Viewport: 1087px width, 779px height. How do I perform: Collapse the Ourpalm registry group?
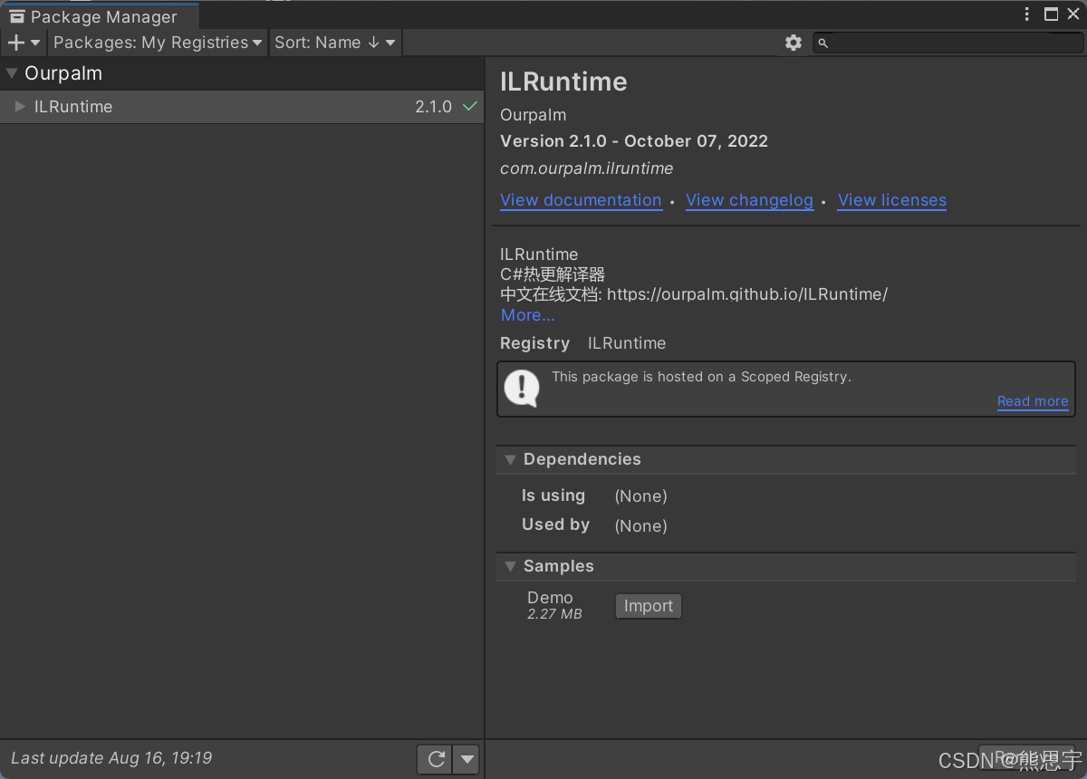[x=12, y=73]
